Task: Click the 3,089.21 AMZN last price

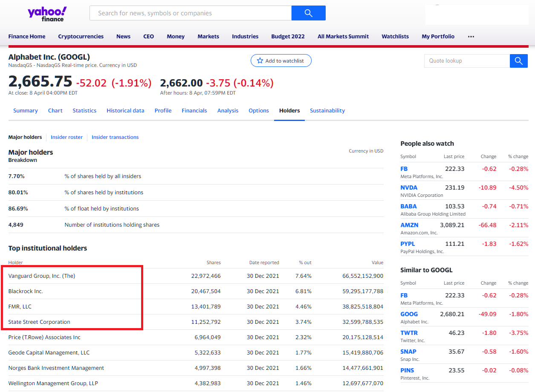Action: coord(452,225)
